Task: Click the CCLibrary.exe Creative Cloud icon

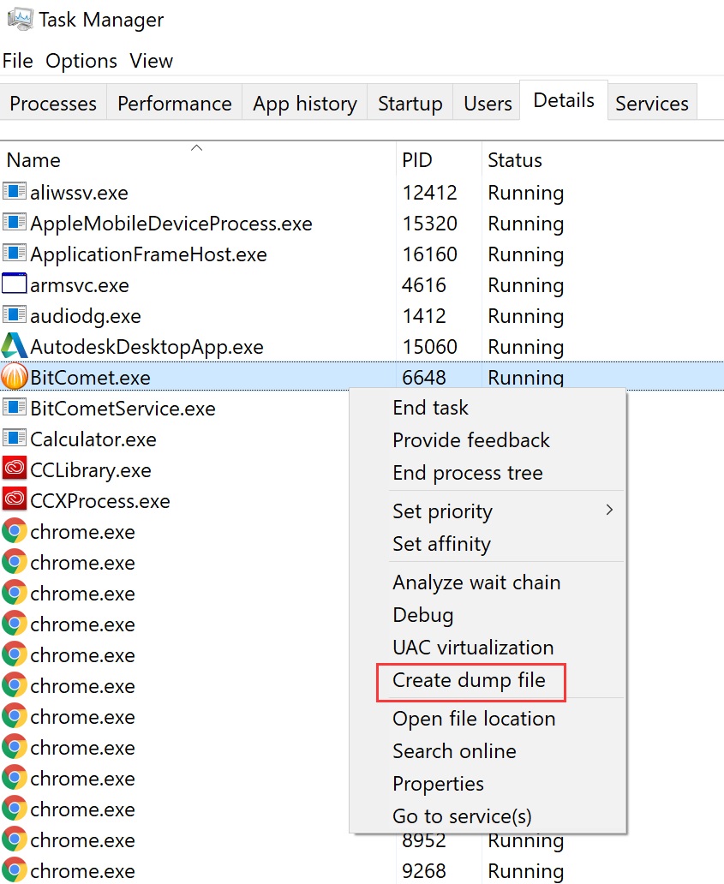Action: click(x=14, y=469)
